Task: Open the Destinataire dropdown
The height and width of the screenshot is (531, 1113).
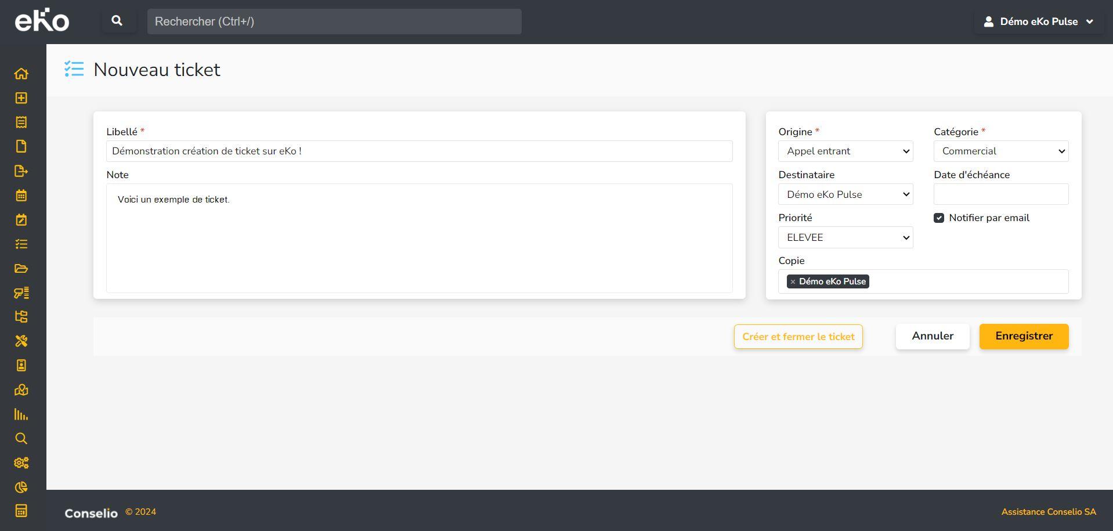Action: 845,194
